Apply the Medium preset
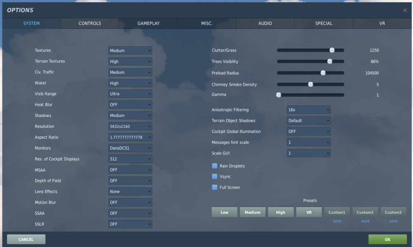Image resolution: width=413 pixels, height=247 pixels. point(253,212)
